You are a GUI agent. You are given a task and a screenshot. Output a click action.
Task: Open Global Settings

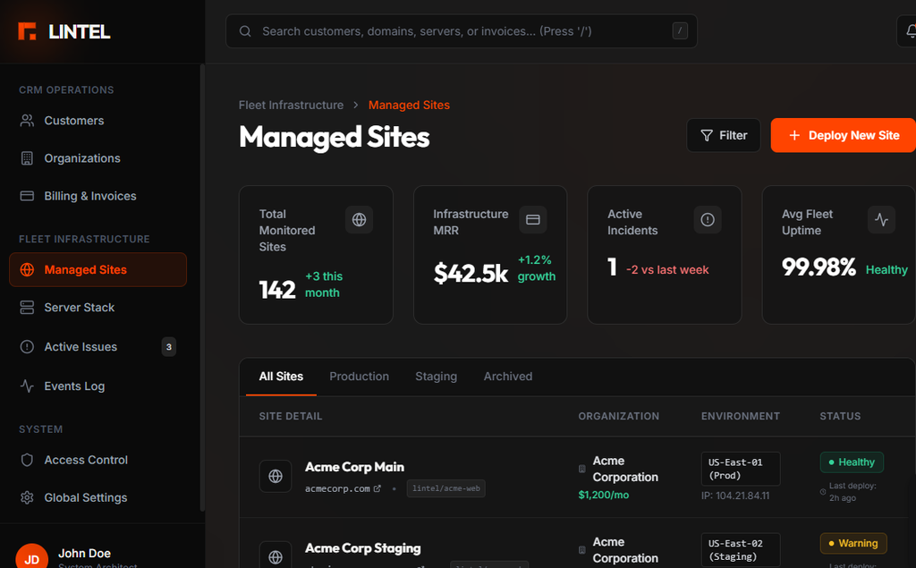[98, 497]
